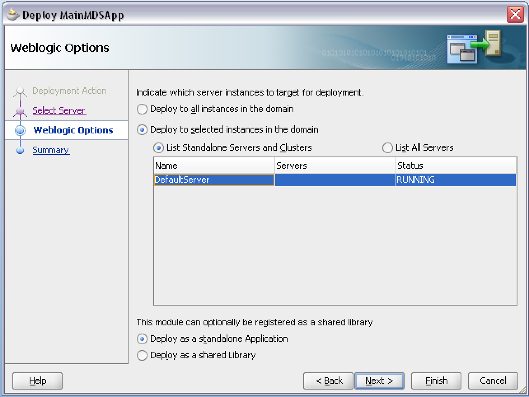529x397 pixels.
Task: Select the DefaultServer name cell
Action: pos(214,180)
